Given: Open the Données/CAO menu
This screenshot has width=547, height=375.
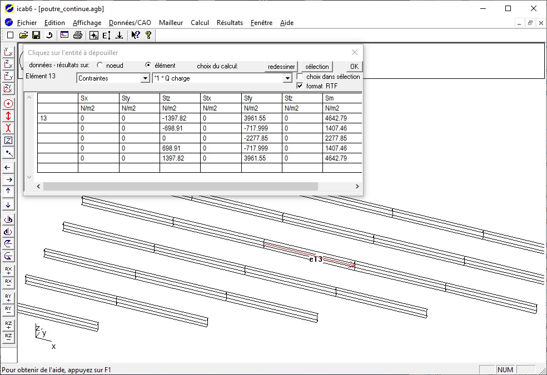Looking at the screenshot, I should pos(130,23).
